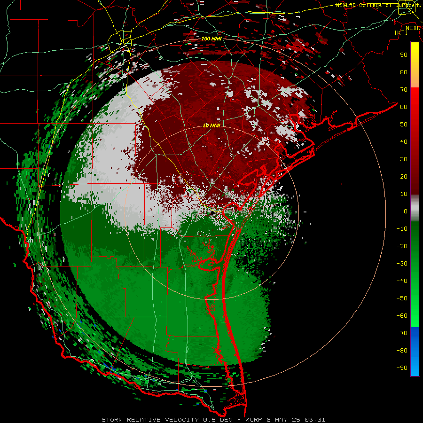
Task: Click the 50 NMI range ring label
Action: tap(211, 125)
